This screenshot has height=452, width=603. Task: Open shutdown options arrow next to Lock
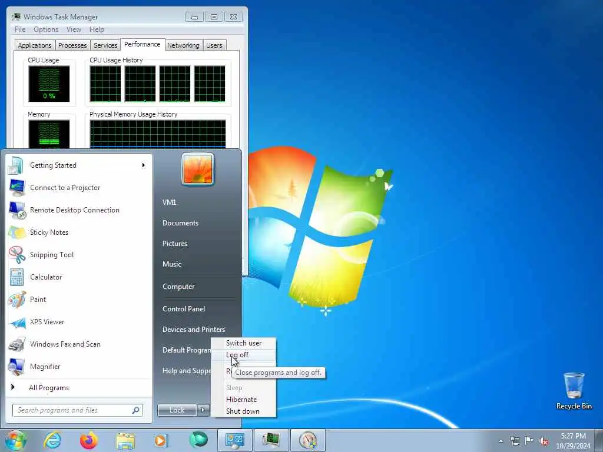(203, 410)
